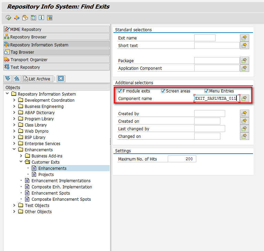This screenshot has height=251, width=264.
Task: Click the Objects panel header
Action: coord(57,87)
